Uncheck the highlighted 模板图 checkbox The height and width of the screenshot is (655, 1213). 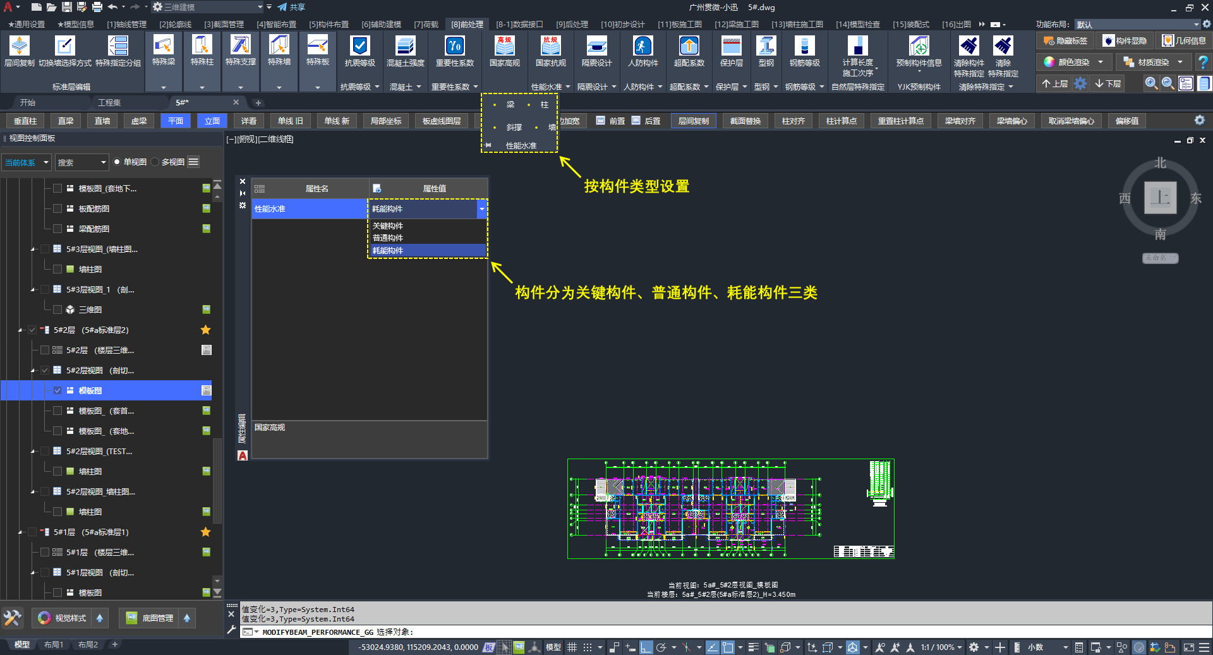(x=57, y=390)
